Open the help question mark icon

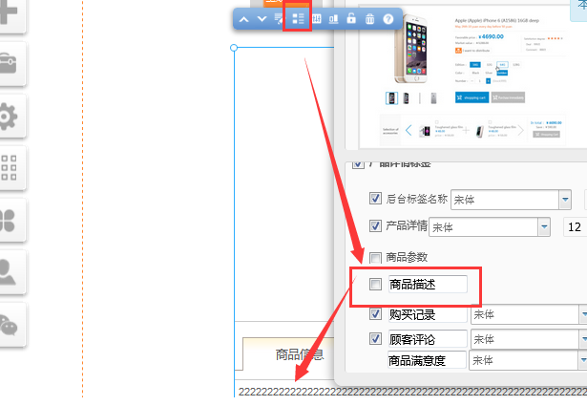388,19
